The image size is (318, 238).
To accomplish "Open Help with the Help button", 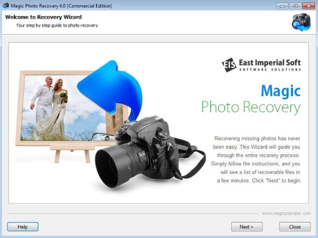I will point(22,226).
